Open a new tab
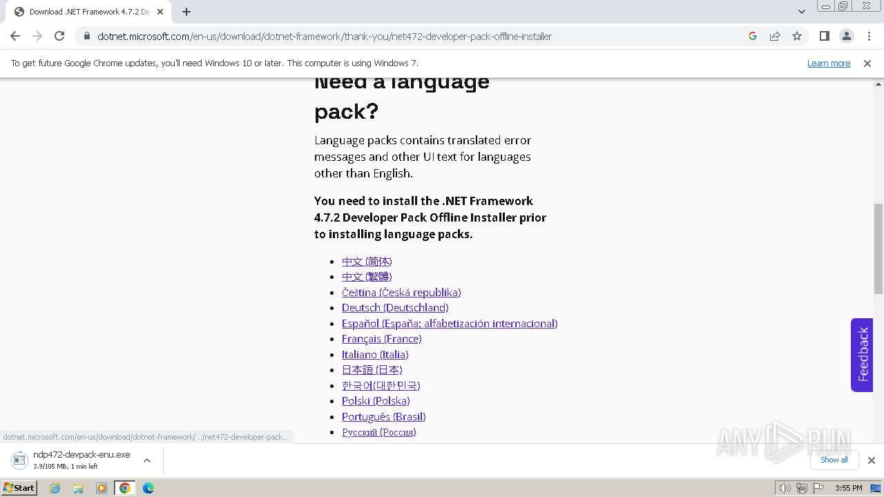Viewport: 884px width, 497px height. tap(186, 12)
